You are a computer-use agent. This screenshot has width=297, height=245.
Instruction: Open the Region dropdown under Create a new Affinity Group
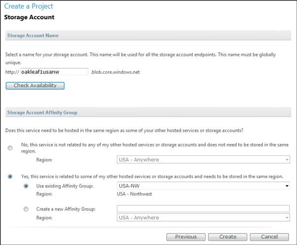tap(203, 218)
